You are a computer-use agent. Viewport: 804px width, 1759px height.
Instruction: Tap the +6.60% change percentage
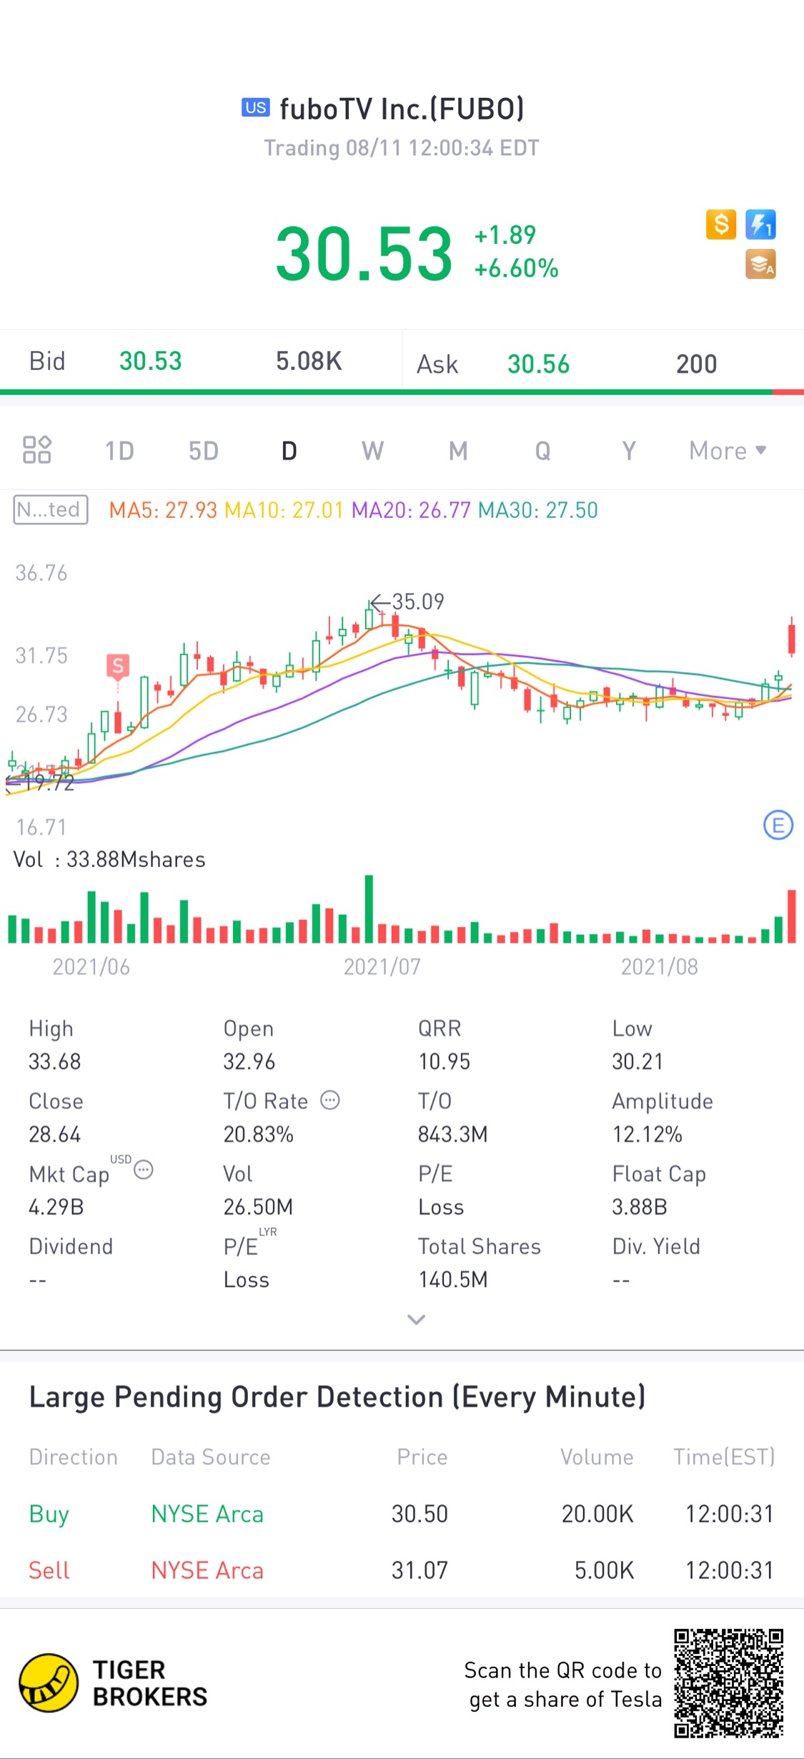[517, 269]
